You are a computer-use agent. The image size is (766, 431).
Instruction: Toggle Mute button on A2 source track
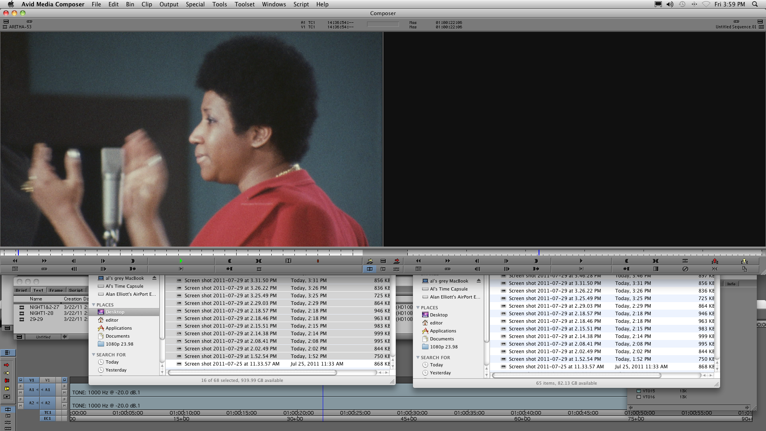[x=21, y=405]
